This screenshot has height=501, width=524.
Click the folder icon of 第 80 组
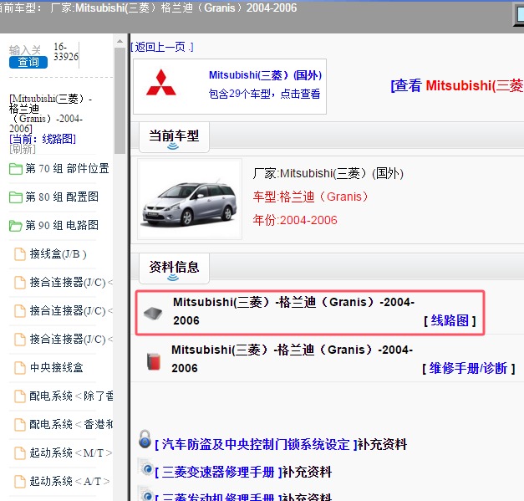click(16, 197)
